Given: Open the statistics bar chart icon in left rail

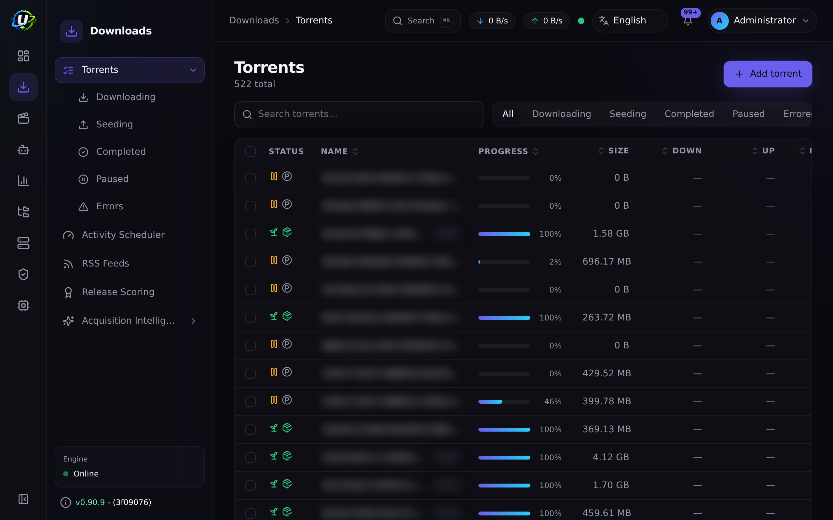Looking at the screenshot, I should coord(23,181).
